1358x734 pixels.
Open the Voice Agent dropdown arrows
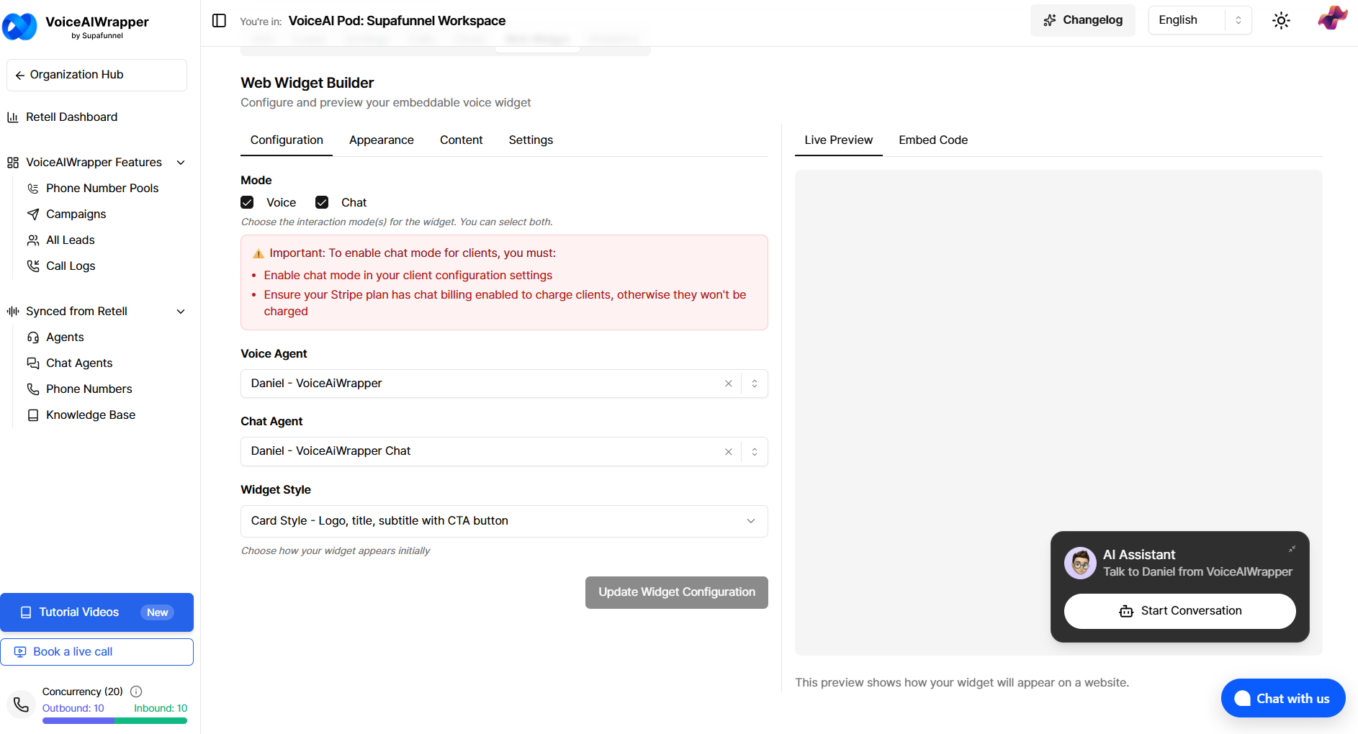click(755, 384)
